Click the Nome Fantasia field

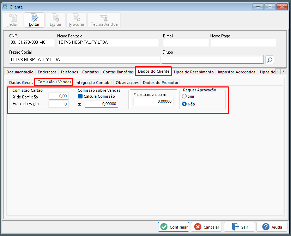pos(108,42)
